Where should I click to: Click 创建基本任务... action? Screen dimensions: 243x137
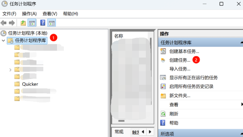click(184, 51)
